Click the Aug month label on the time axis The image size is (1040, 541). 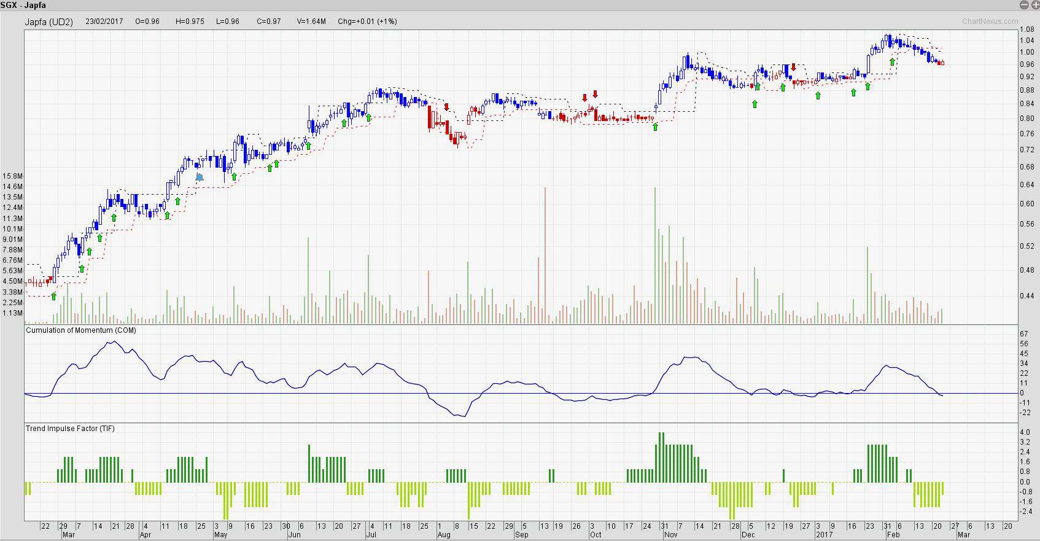[444, 535]
